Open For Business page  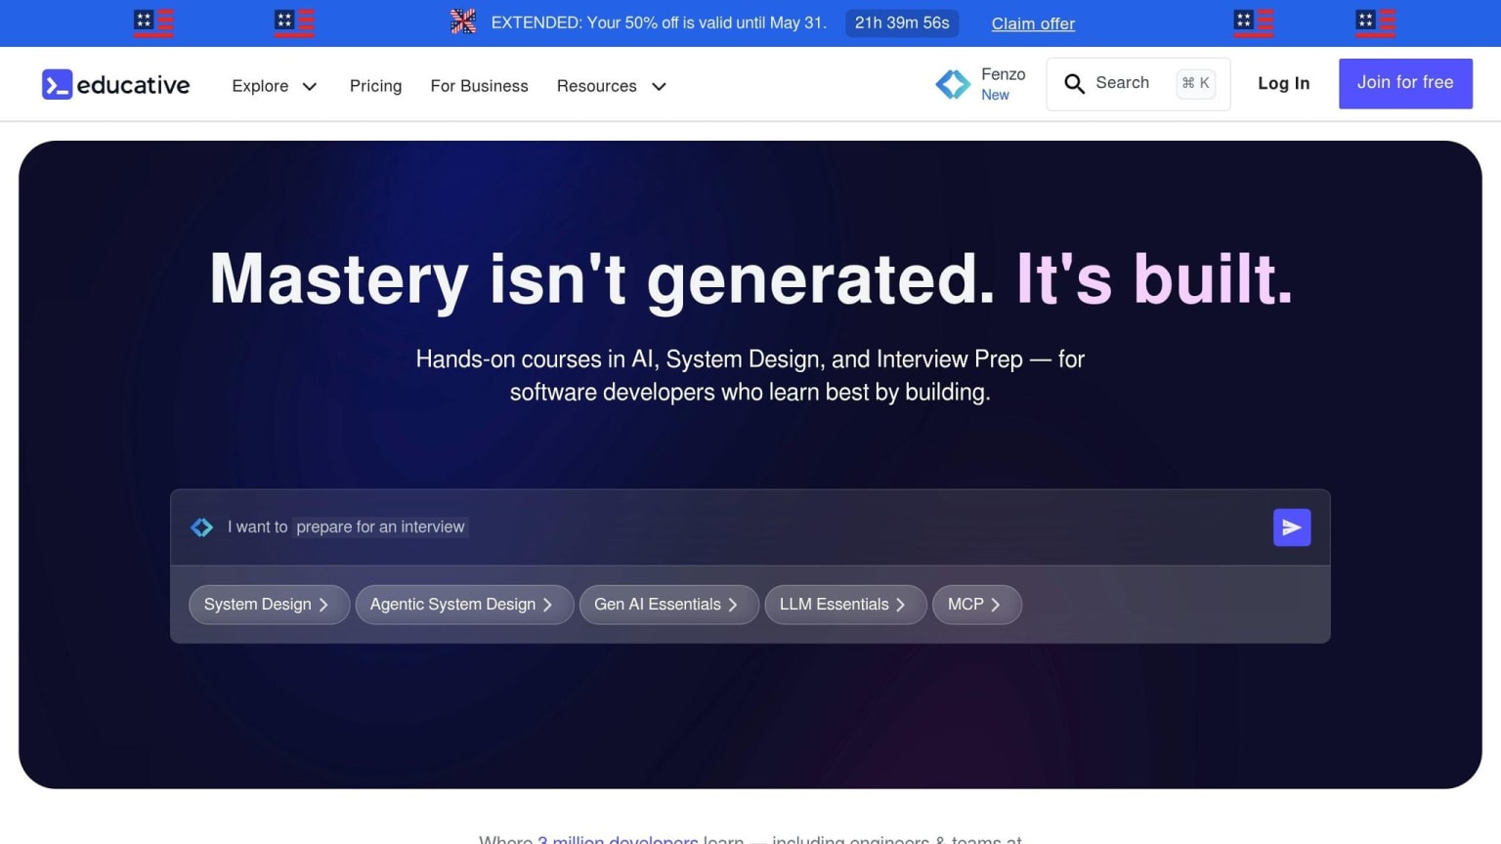click(x=479, y=86)
